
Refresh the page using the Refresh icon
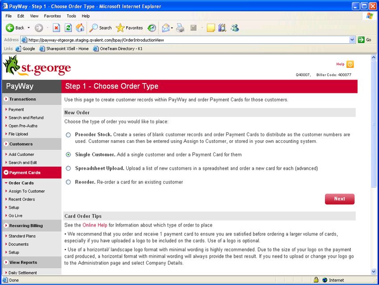[x=68, y=28]
